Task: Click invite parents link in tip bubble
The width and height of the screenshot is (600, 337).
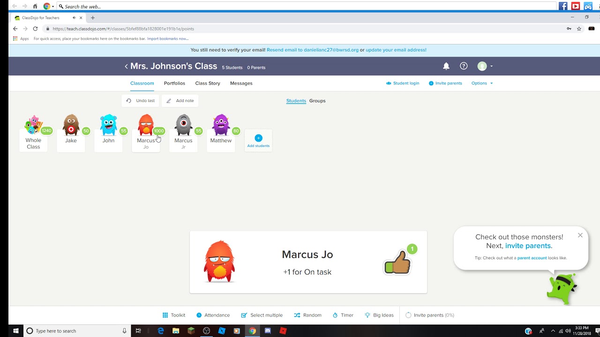Action: coord(528,246)
